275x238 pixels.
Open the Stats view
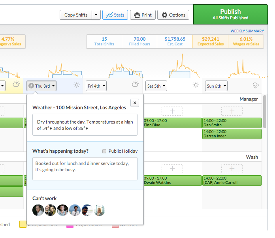pyautogui.click(x=115, y=15)
